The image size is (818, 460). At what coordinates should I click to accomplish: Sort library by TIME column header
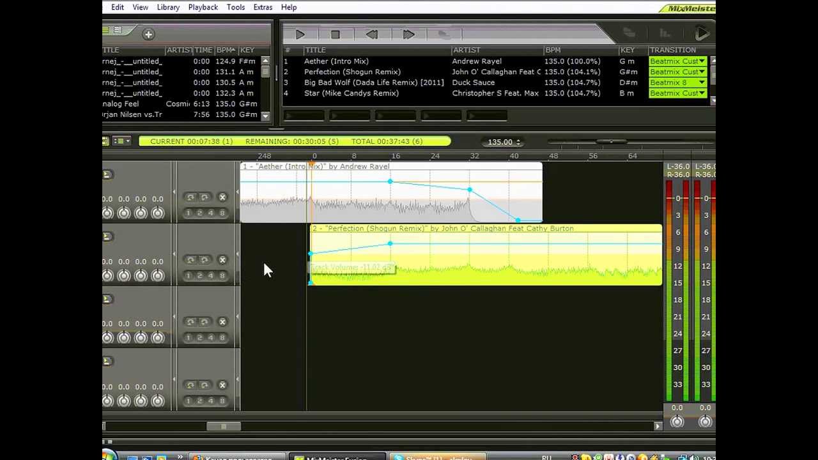pyautogui.click(x=203, y=50)
